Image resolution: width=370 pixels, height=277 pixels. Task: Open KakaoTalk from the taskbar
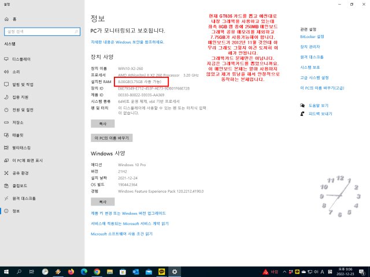[x=162, y=272]
